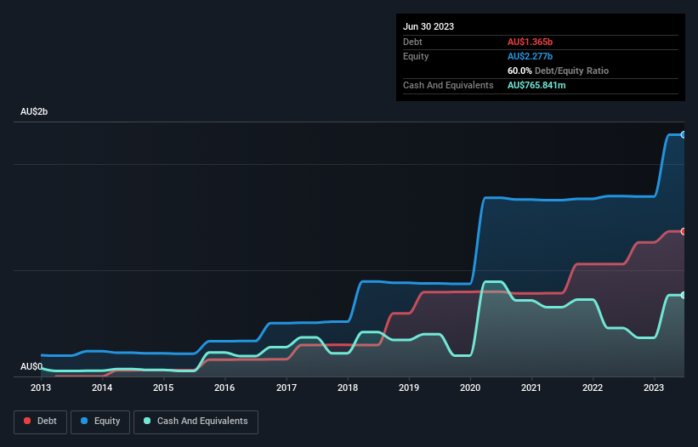Click the 2022 x-axis label

pos(593,388)
